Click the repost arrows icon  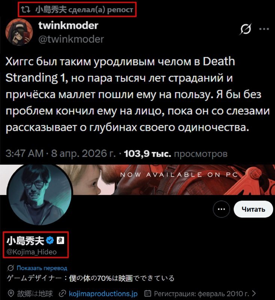(x=26, y=9)
